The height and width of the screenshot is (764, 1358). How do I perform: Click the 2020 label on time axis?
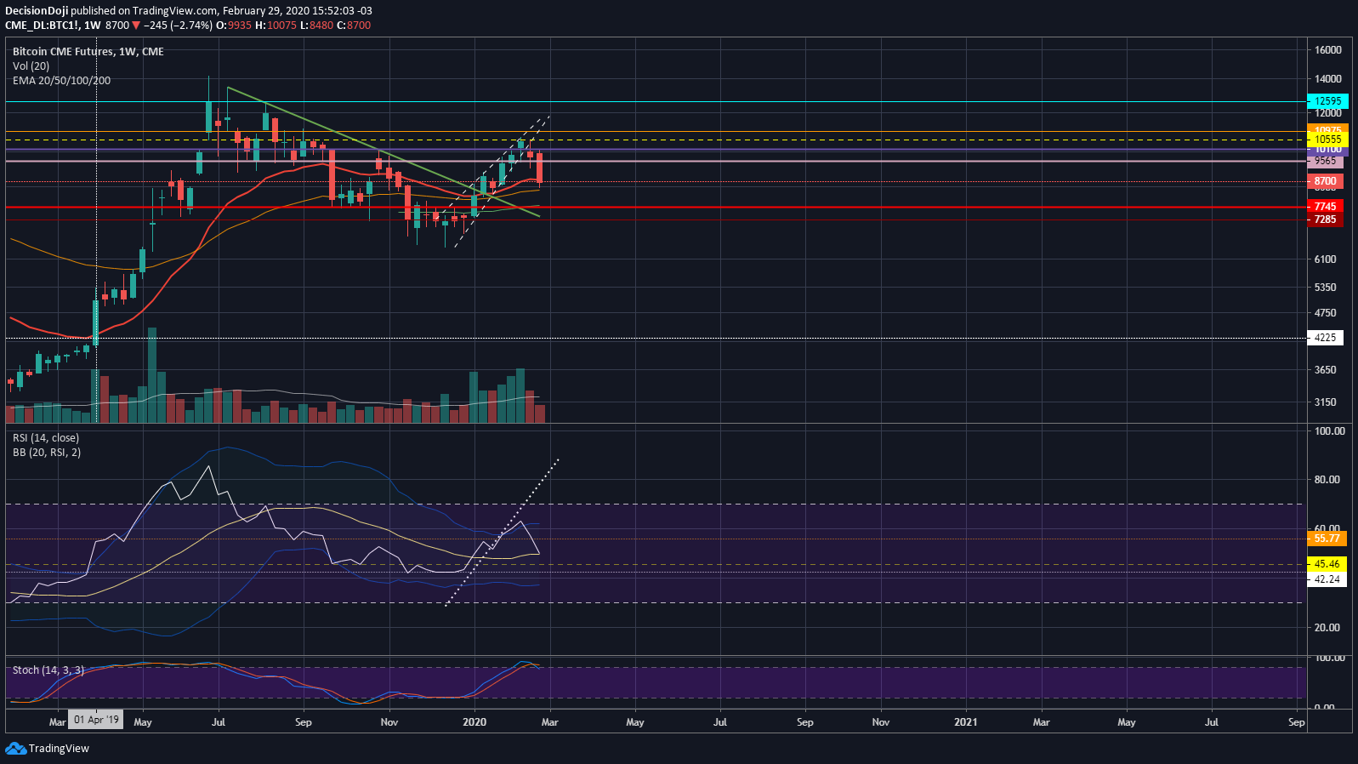coord(474,722)
